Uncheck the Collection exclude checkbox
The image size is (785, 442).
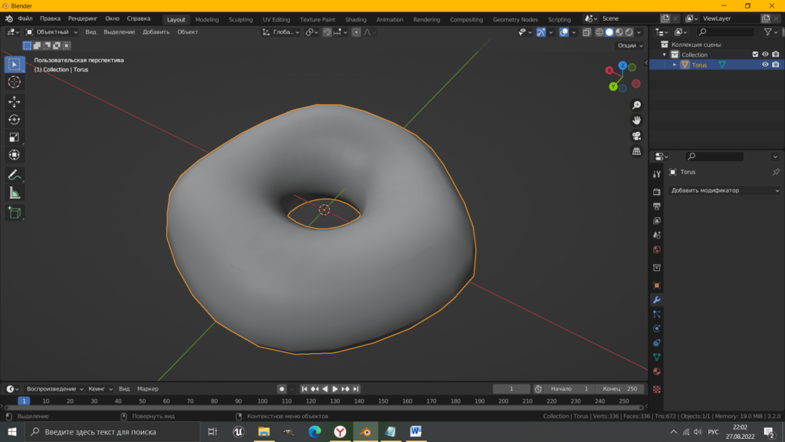[x=755, y=54]
